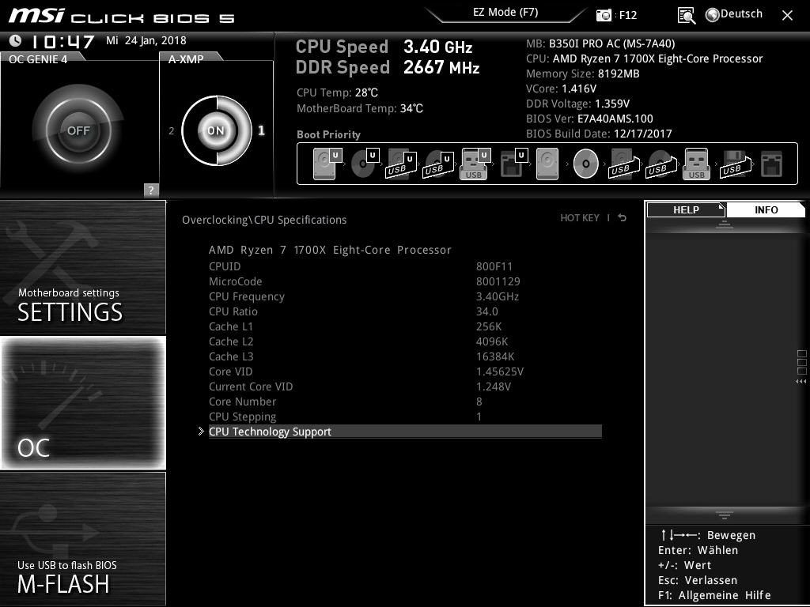
Task: Toggle the A-XMP ON button
Action: click(x=216, y=130)
